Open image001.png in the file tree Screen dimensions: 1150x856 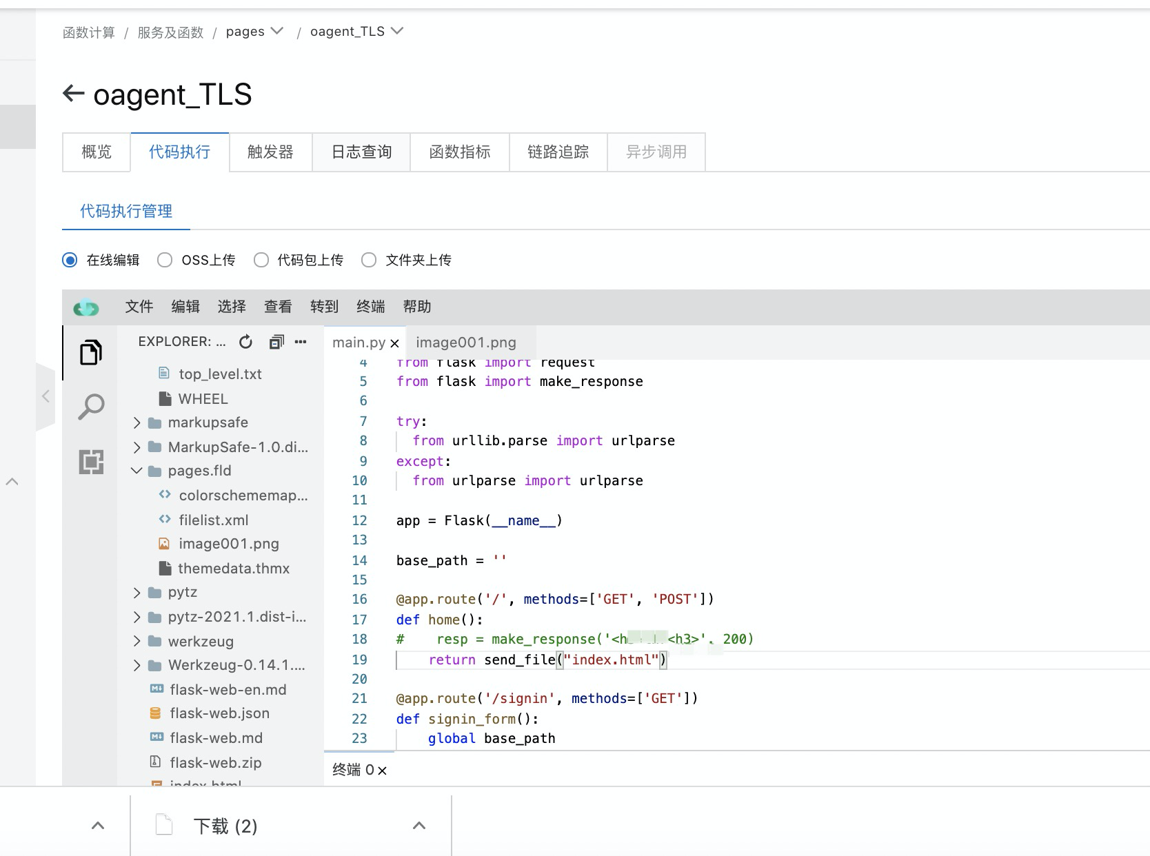coord(228,544)
